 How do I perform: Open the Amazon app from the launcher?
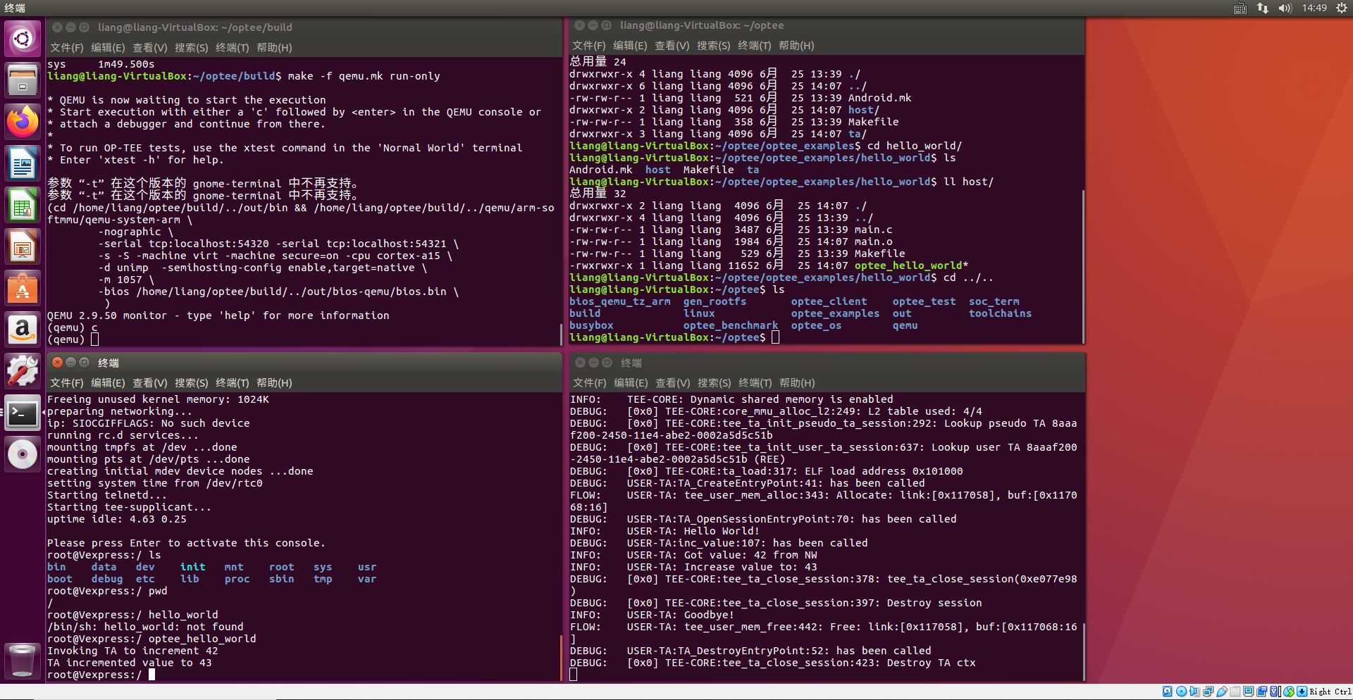23,330
